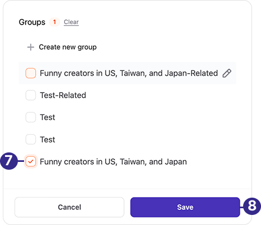Image resolution: width=261 pixels, height=225 pixels.
Task: Click the plus icon beside Create new group
Action: coord(31,47)
